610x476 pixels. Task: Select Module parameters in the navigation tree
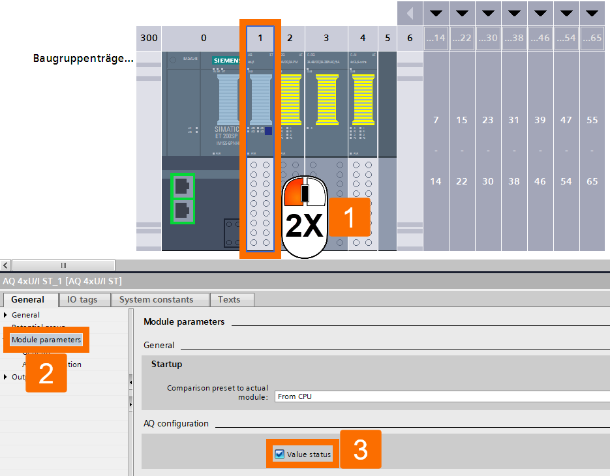pyautogui.click(x=45, y=339)
